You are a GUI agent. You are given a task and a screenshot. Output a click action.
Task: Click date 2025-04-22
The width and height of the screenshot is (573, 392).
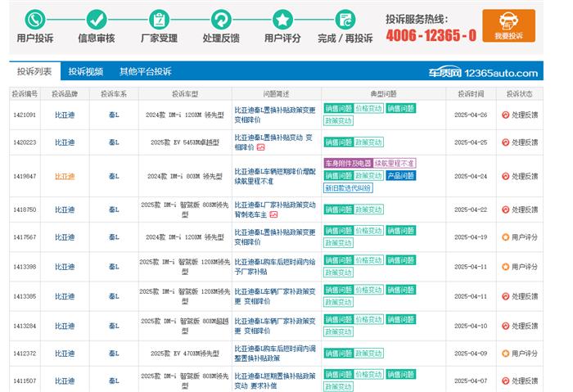[x=471, y=210]
